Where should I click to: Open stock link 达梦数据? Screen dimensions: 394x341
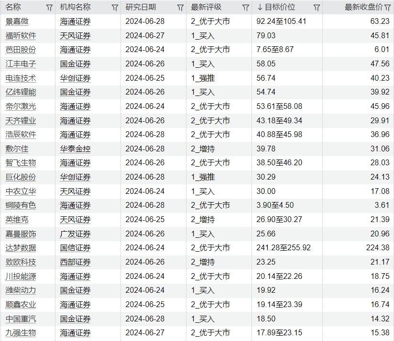(x=21, y=248)
